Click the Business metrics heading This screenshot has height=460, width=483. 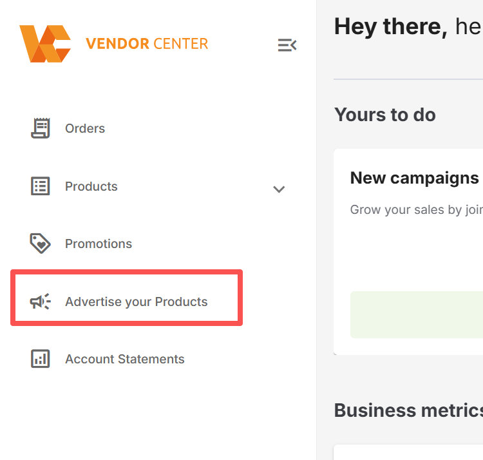pos(408,410)
